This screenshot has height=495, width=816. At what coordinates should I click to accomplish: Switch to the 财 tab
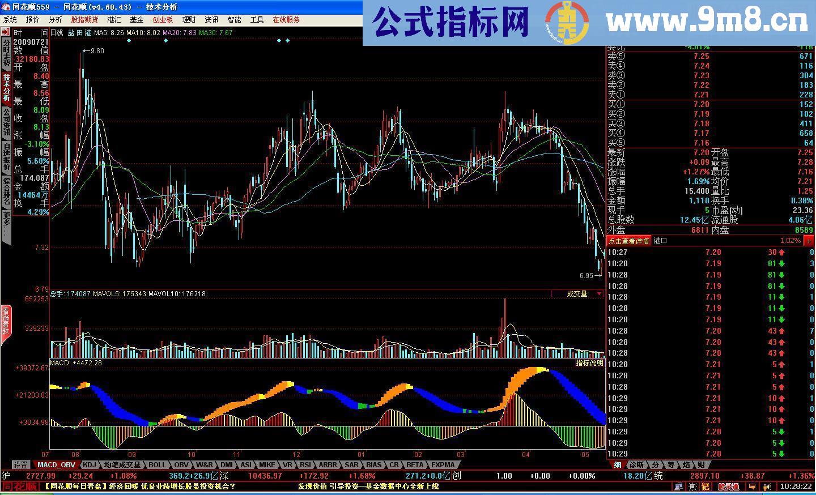click(701, 465)
